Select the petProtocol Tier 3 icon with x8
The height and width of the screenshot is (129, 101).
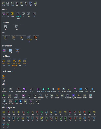click(4, 76)
